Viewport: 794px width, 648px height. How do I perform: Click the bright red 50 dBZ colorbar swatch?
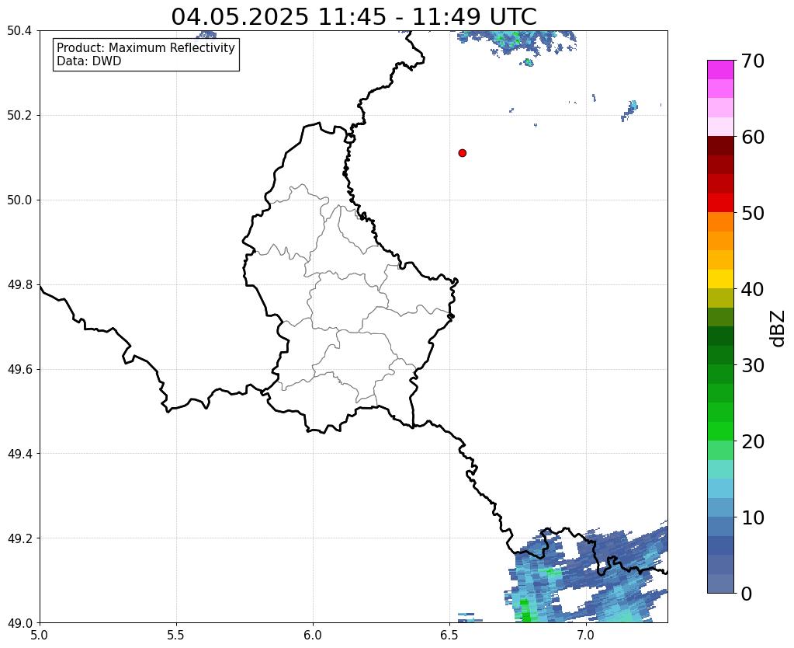click(x=720, y=203)
